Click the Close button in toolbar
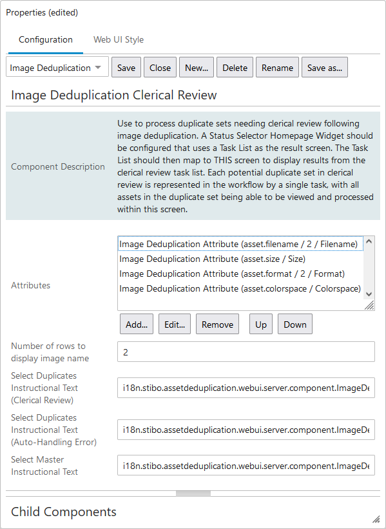The height and width of the screenshot is (529, 386). pyautogui.click(x=160, y=68)
